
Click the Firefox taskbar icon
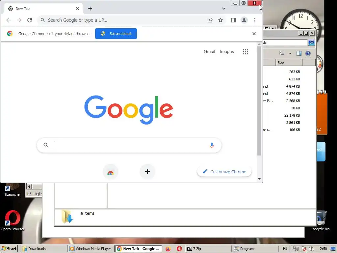click(x=168, y=249)
